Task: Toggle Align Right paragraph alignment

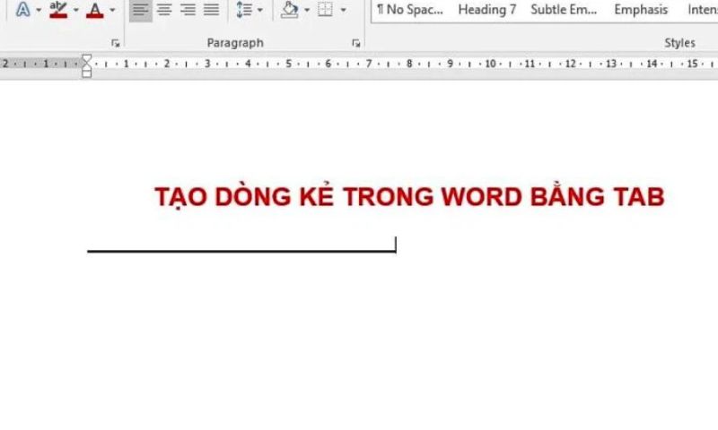Action: pyautogui.click(x=188, y=10)
